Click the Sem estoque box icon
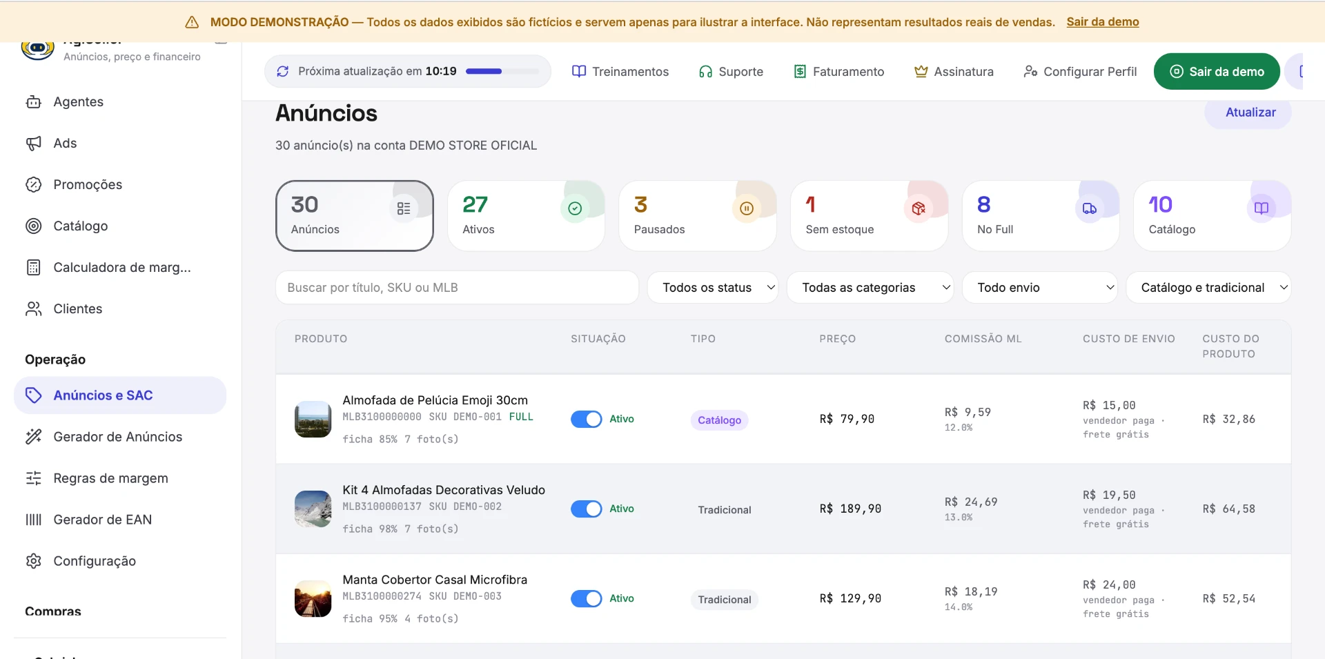The height and width of the screenshot is (659, 1325). [918, 208]
